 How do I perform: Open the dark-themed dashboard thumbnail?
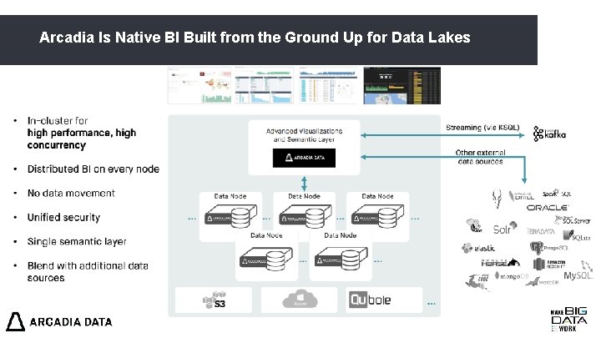point(402,85)
